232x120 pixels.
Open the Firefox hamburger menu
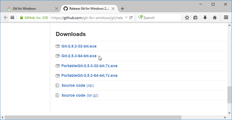click(x=226, y=17)
